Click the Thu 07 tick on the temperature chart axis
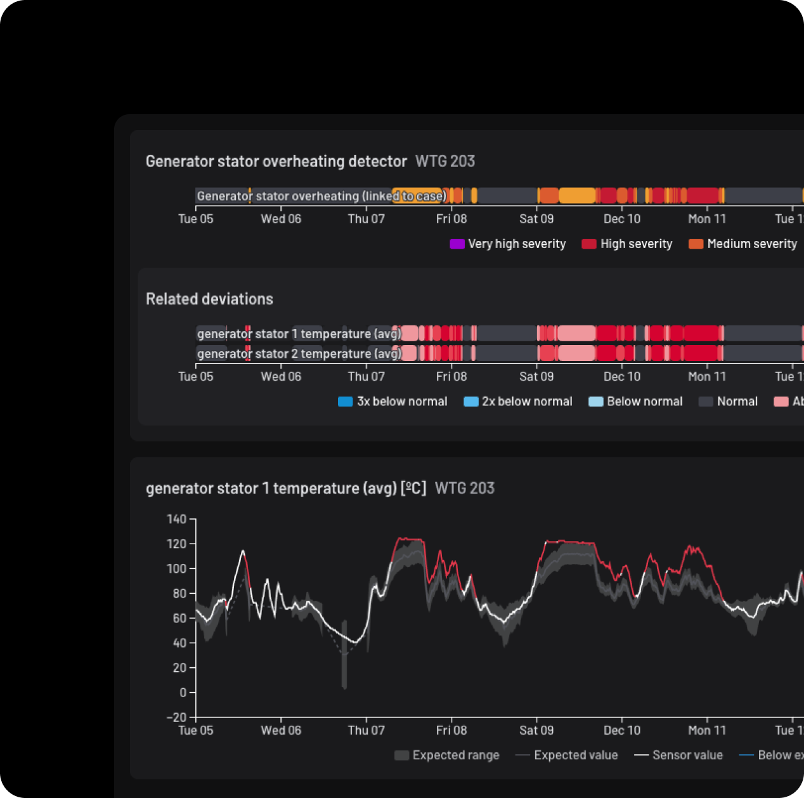The width and height of the screenshot is (804, 798). 366,731
